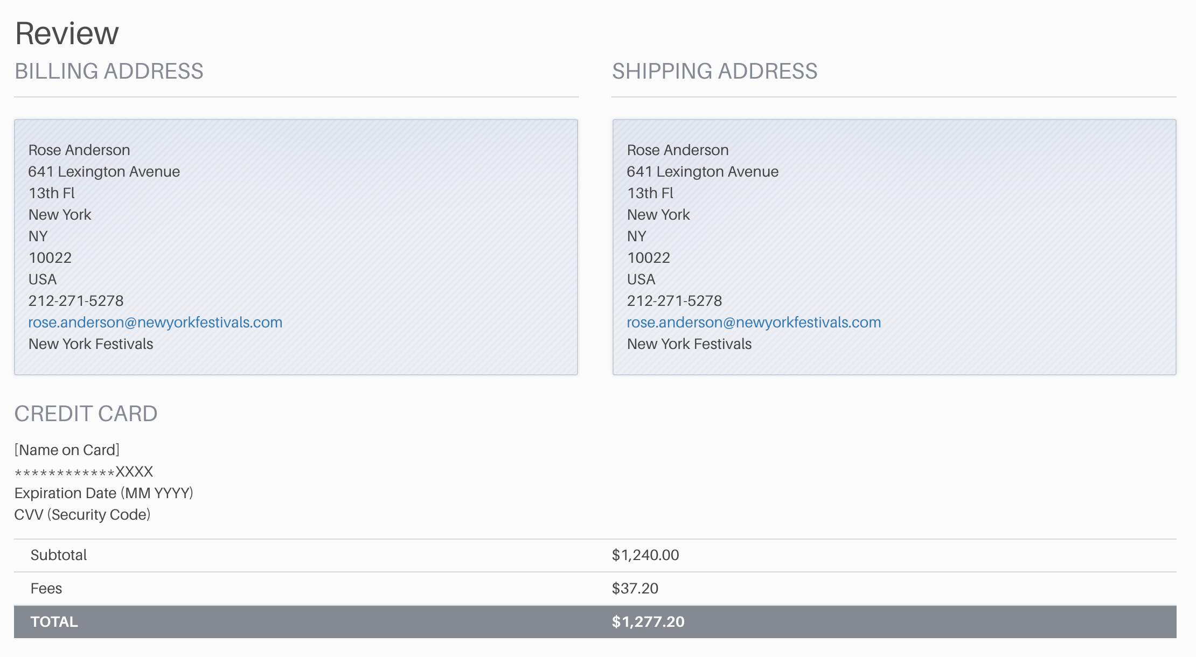Open the billing address email link
The height and width of the screenshot is (657, 1196).
[x=155, y=322]
